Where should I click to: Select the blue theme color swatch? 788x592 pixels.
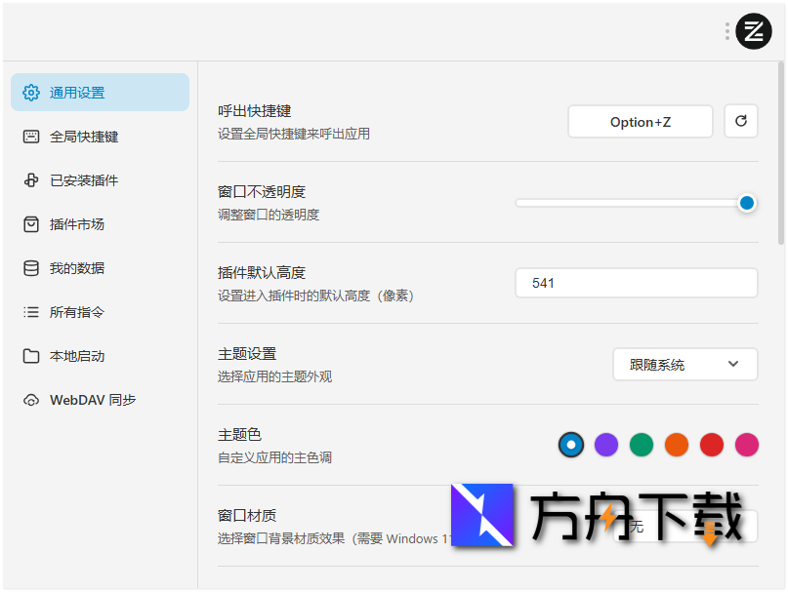point(570,445)
